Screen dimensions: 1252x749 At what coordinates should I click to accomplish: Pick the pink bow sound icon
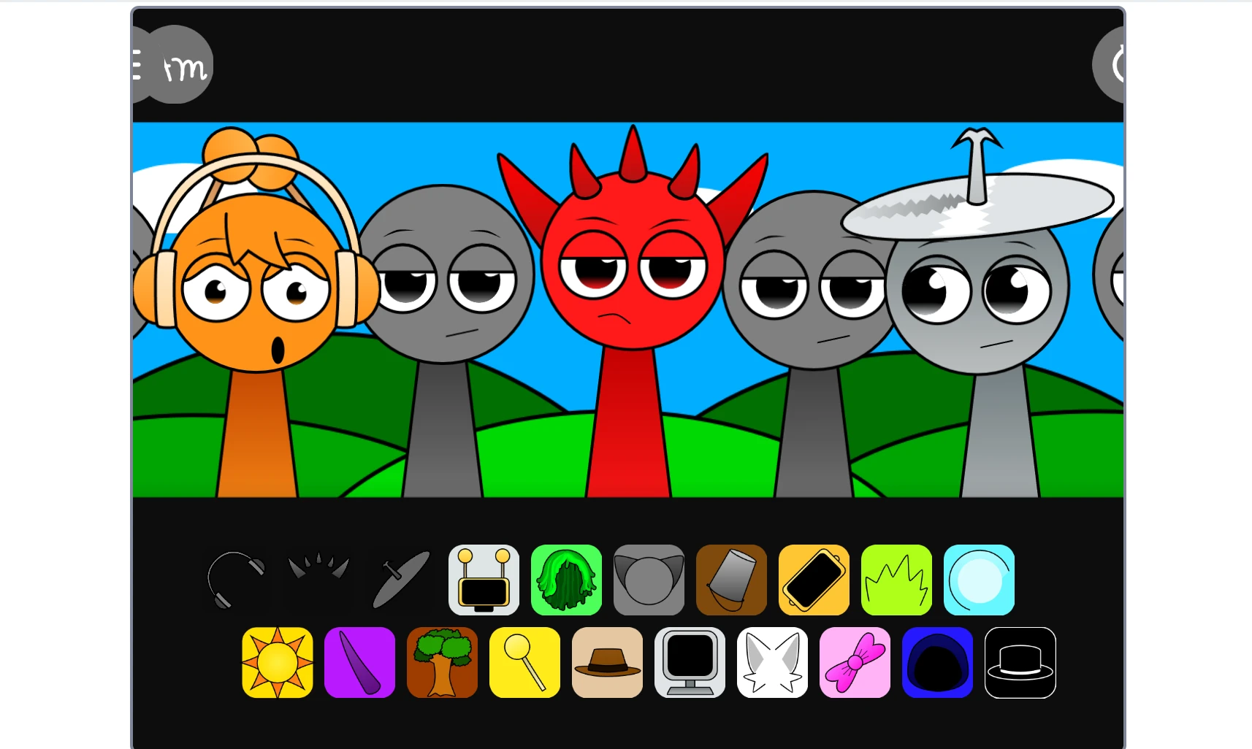coord(855,663)
